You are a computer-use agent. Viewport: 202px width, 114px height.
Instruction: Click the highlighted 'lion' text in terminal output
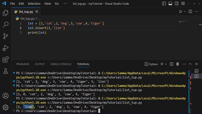(x=28, y=107)
